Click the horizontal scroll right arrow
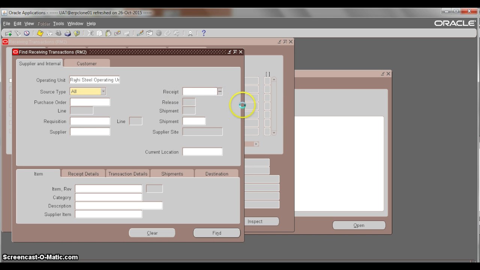This screenshot has height=270, width=480. click(256, 144)
